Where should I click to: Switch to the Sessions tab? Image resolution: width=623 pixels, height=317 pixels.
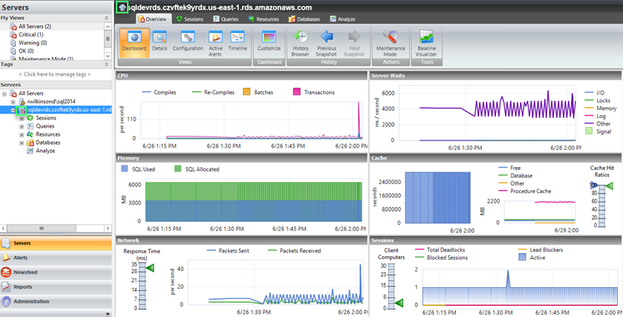pyautogui.click(x=190, y=19)
